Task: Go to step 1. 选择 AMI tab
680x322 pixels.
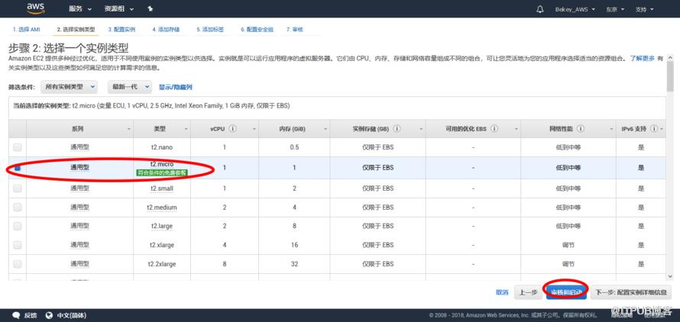Action: point(26,30)
